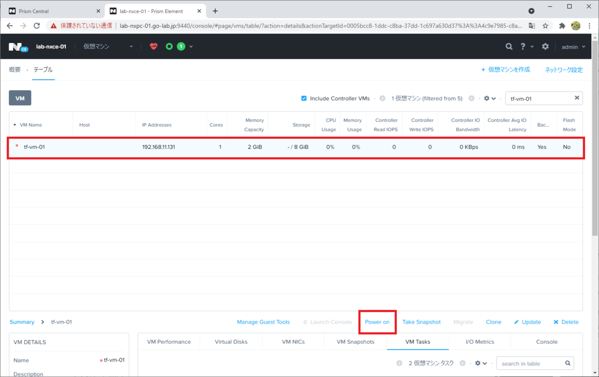599x377 pixels.
Task: Click Take Snapshot
Action: tap(421, 322)
